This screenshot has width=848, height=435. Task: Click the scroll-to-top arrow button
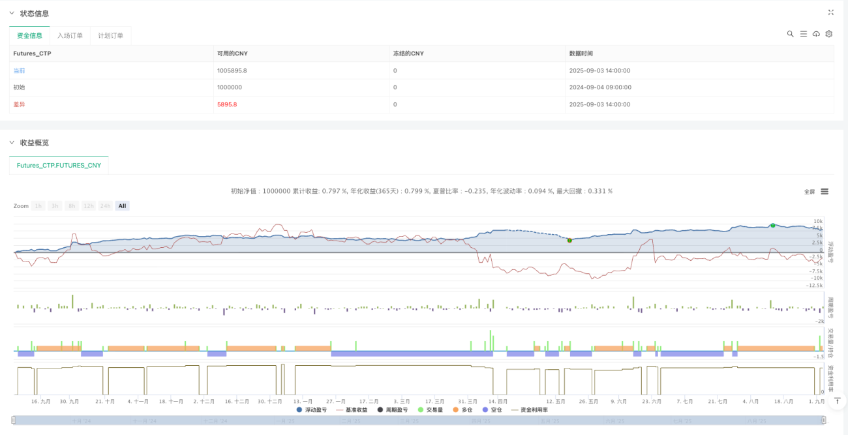click(x=836, y=400)
